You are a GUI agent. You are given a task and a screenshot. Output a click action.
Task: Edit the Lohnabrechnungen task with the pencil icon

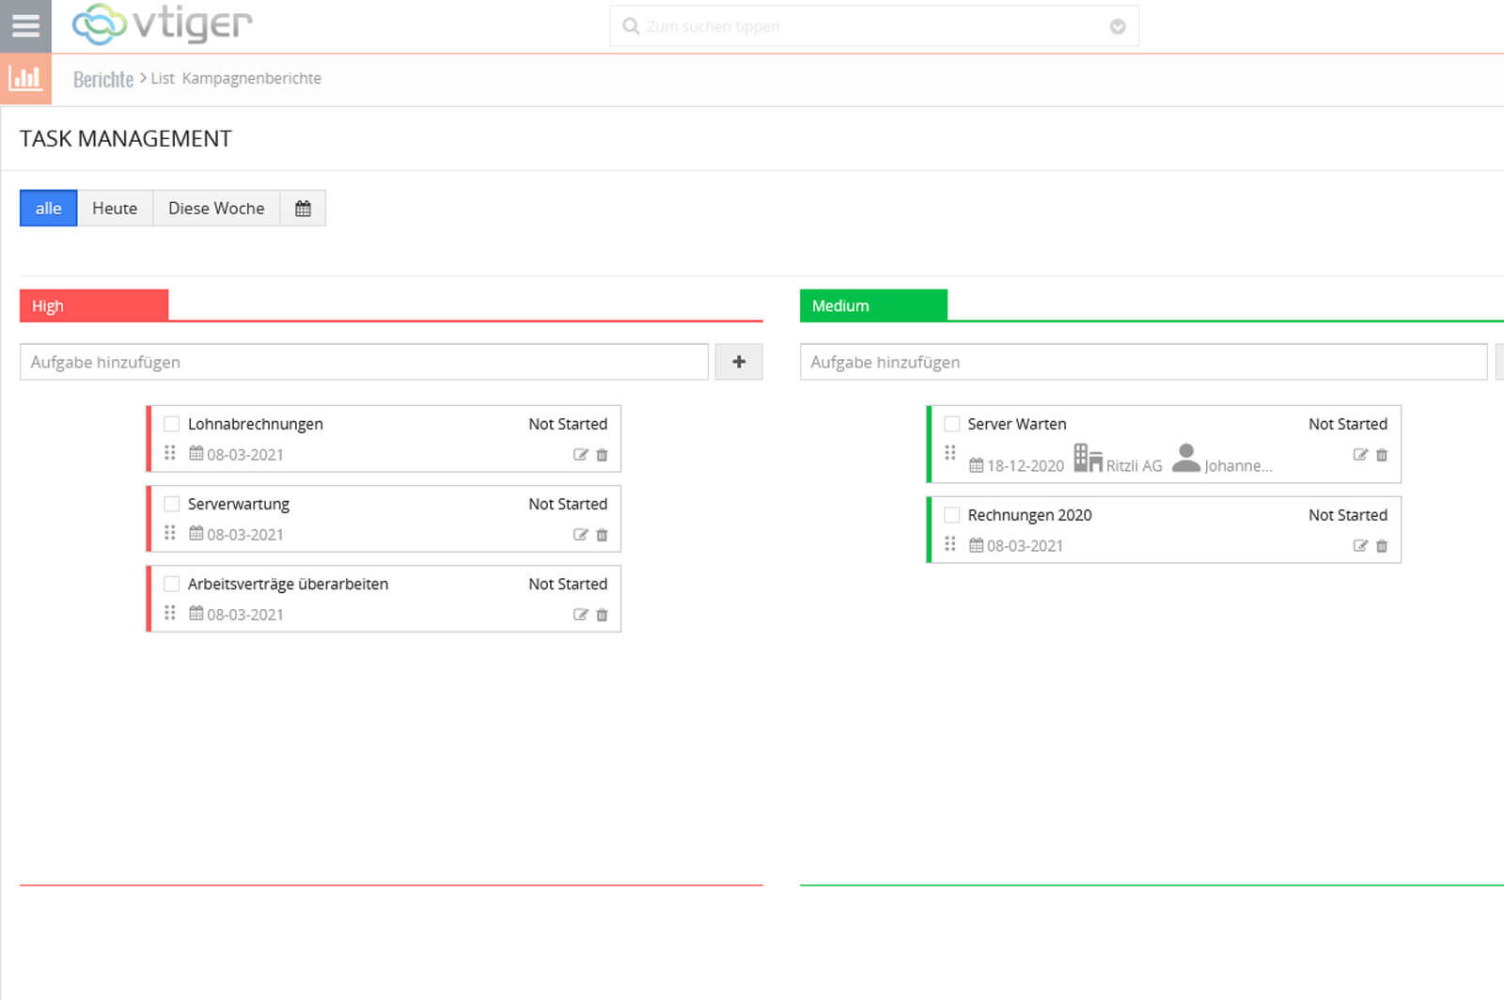579,455
